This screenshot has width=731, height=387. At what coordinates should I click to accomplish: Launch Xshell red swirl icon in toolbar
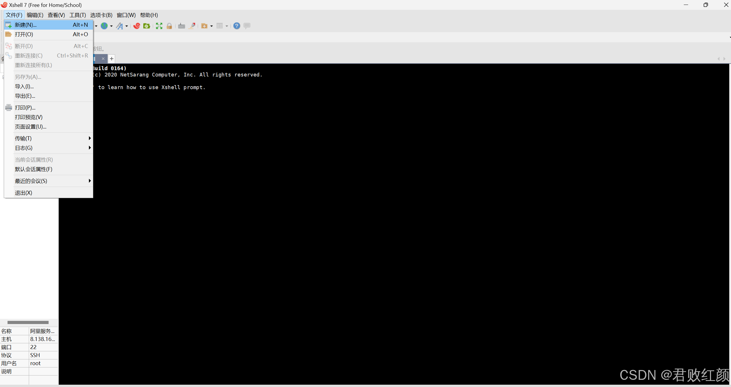[x=137, y=26]
